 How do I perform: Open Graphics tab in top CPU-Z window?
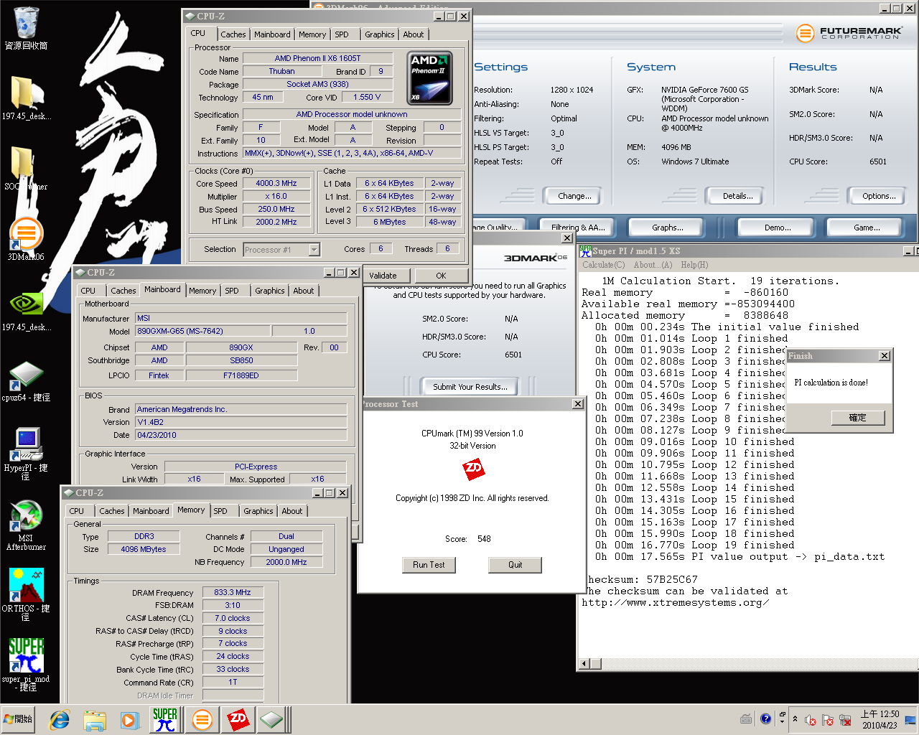[x=379, y=34]
